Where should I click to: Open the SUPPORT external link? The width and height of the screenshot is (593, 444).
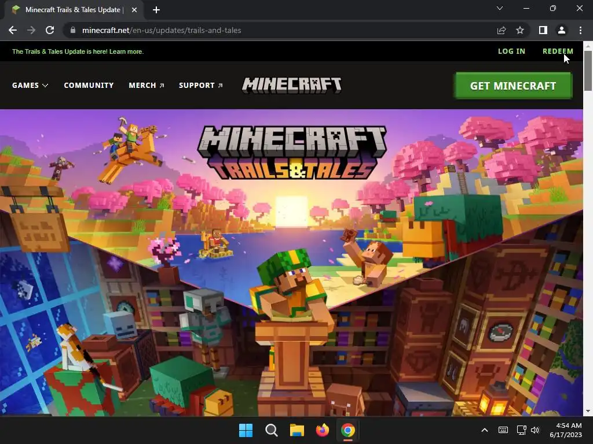tap(201, 86)
